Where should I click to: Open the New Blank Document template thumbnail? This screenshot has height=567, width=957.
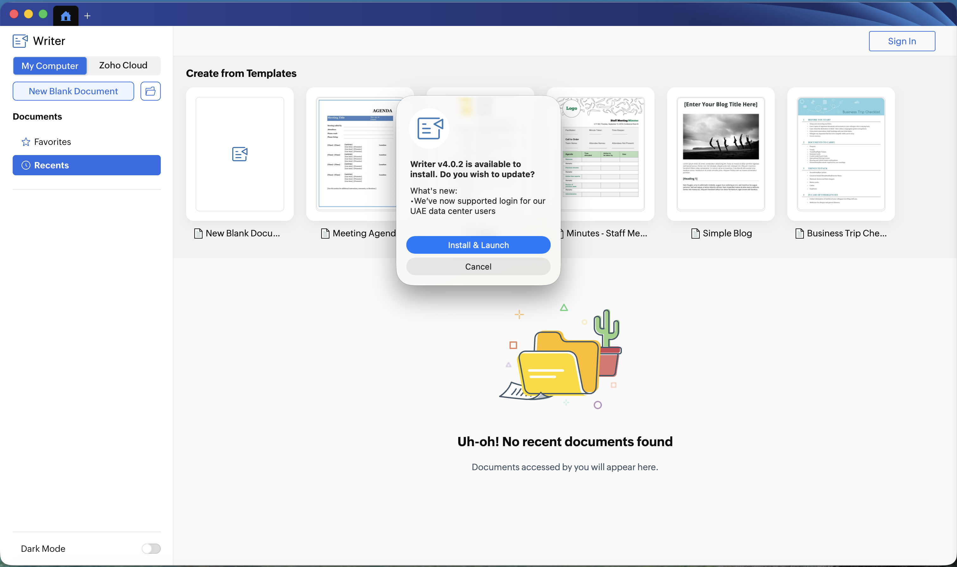point(240,154)
